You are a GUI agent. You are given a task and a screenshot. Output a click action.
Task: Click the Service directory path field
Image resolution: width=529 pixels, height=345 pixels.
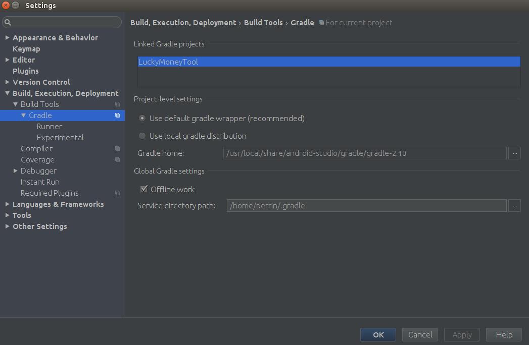pyautogui.click(x=366, y=205)
